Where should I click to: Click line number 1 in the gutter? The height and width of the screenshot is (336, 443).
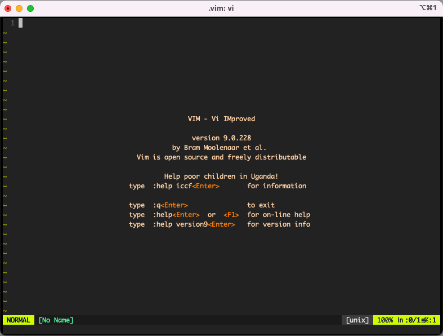tap(13, 23)
